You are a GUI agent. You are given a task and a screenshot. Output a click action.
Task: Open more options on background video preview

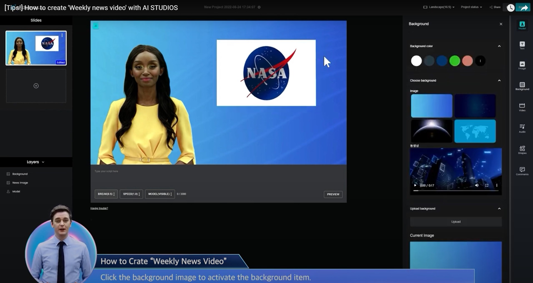coord(497,185)
